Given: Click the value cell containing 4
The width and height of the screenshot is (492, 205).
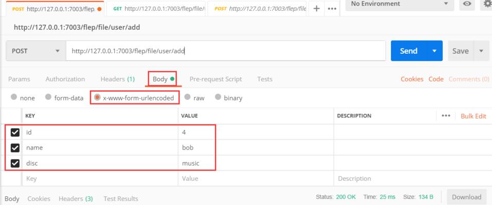Looking at the screenshot, I should 256,132.
